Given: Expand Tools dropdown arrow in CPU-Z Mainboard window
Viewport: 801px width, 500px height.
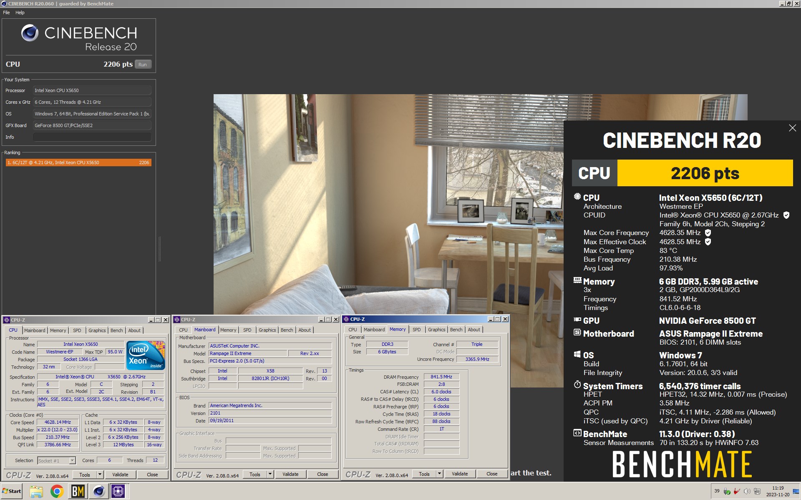Looking at the screenshot, I should coord(270,474).
